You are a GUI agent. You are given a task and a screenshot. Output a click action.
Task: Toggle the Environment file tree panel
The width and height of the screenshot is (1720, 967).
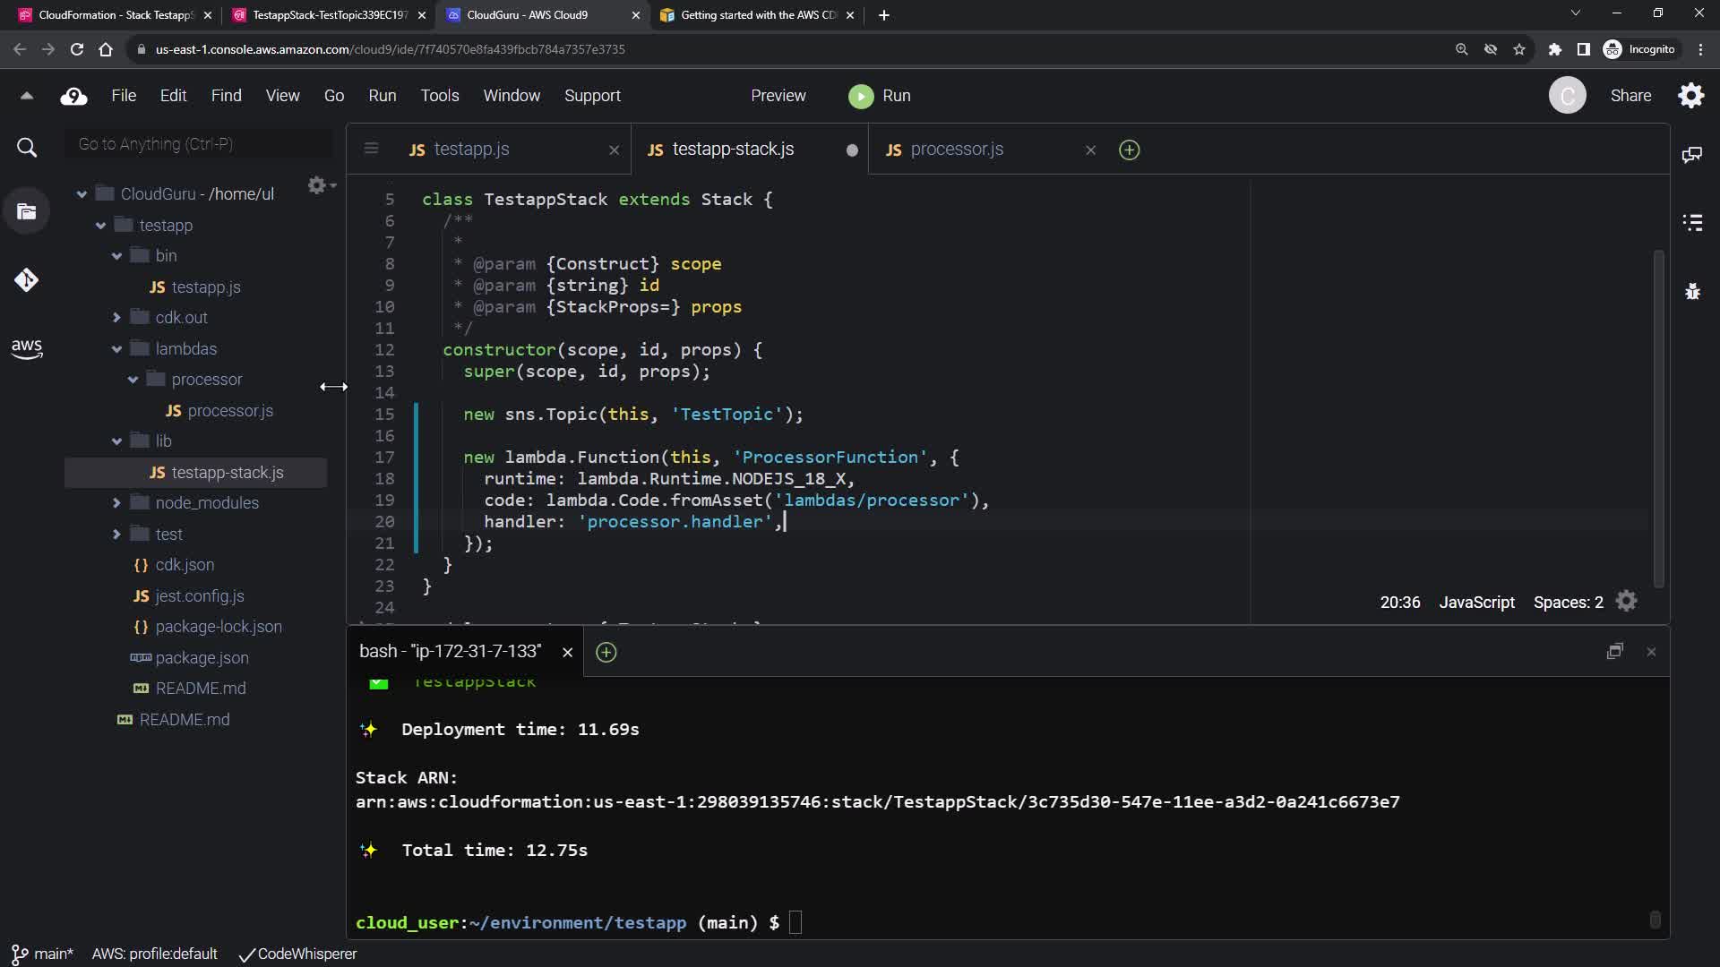point(27,212)
